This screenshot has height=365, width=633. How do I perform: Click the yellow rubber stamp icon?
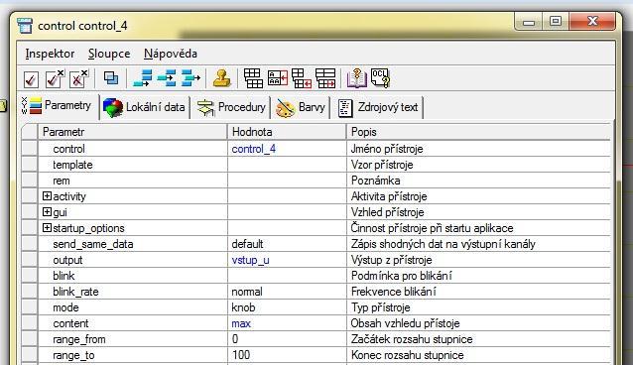coord(221,78)
